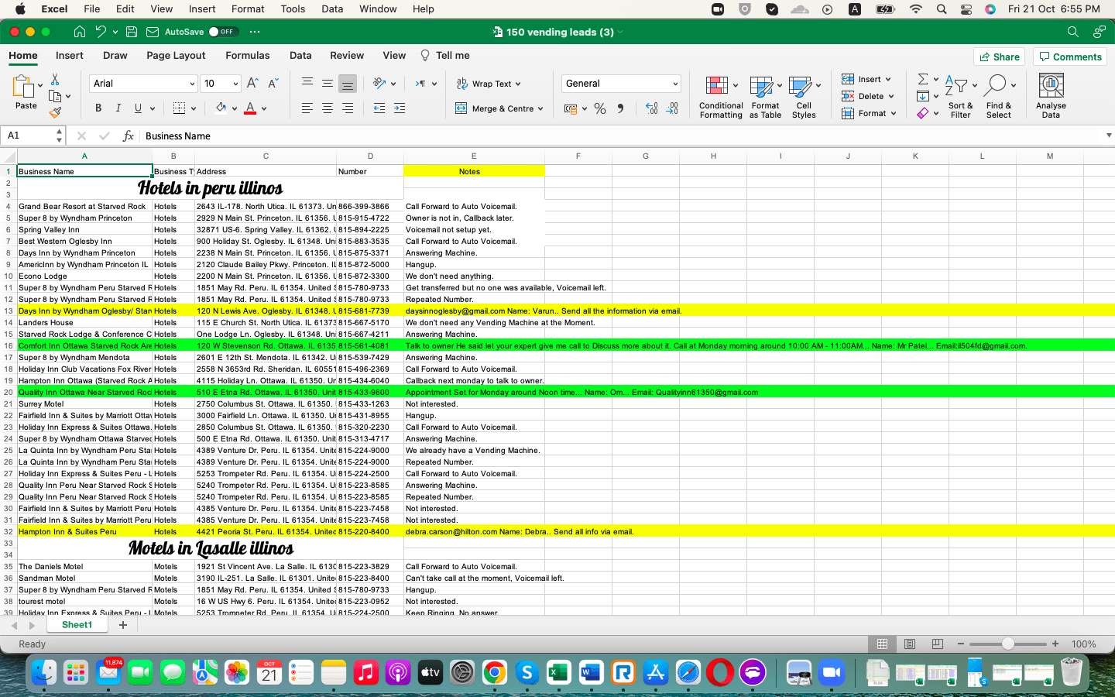Toggle bottom vertical alignment
Image resolution: width=1115 pixels, height=697 pixels.
coord(348,84)
